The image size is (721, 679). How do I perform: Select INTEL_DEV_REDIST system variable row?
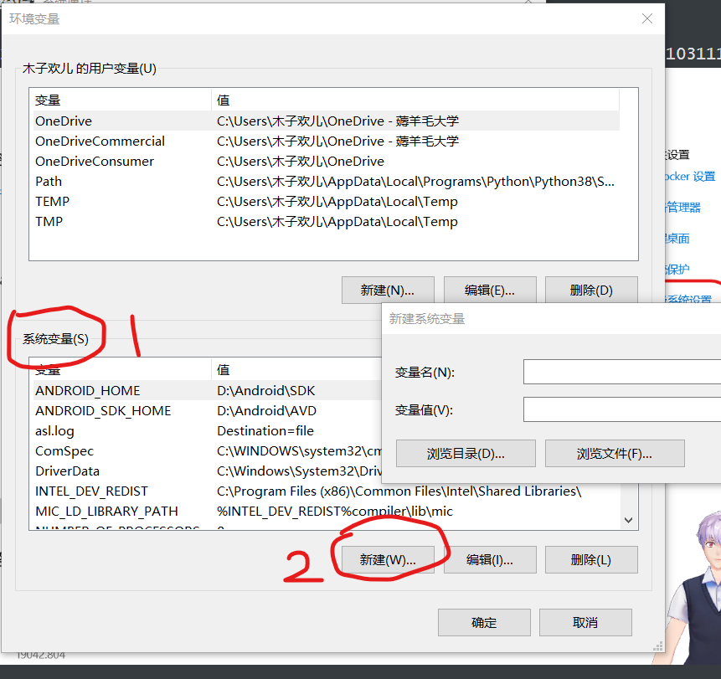point(326,491)
